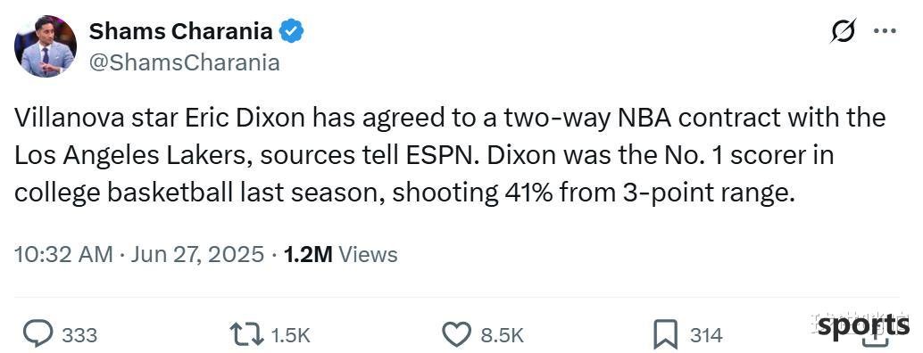This screenshot has width=923, height=353.
Task: Click the 333 replies count
Action: (79, 335)
